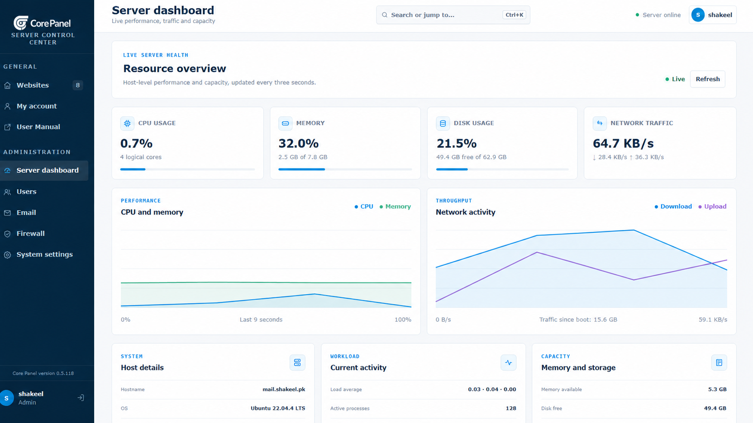This screenshot has width=753, height=423.
Task: Click Traffic since boot: 15.6 GB text
Action: 578,320
